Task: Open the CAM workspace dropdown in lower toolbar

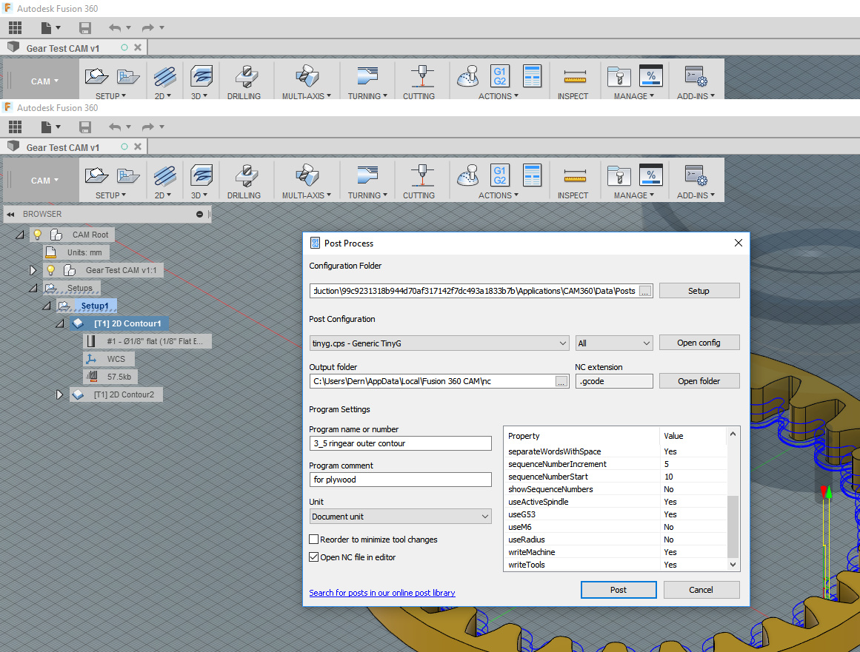Action: click(44, 181)
